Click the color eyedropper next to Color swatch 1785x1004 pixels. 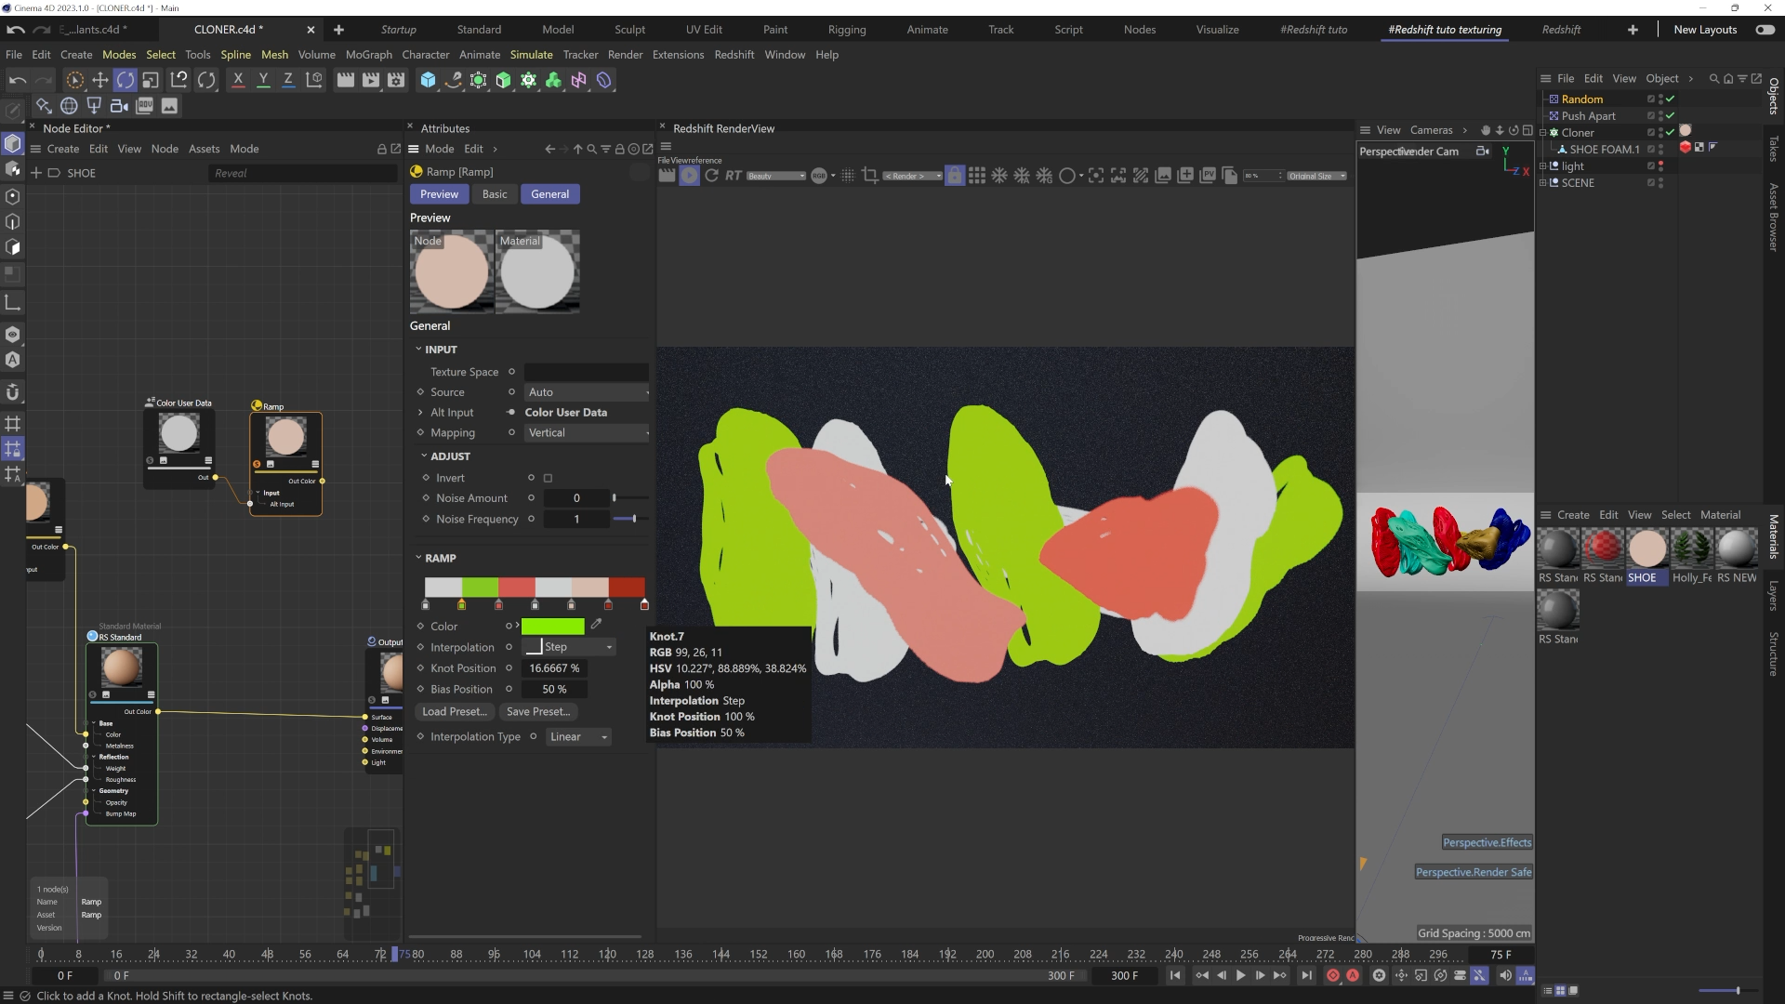click(596, 625)
